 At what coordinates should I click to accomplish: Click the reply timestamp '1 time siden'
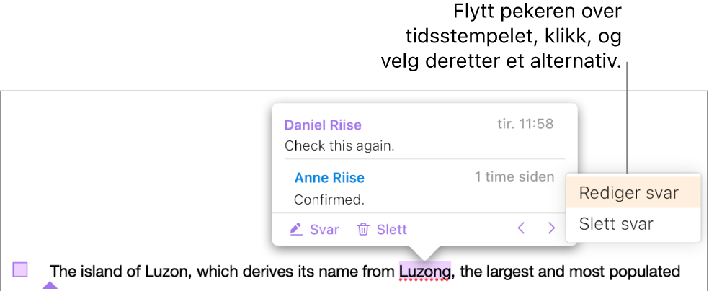(x=514, y=177)
